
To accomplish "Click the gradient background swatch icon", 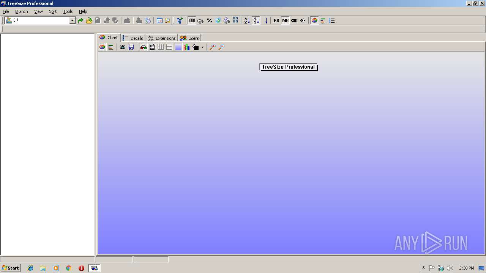I will (x=178, y=47).
